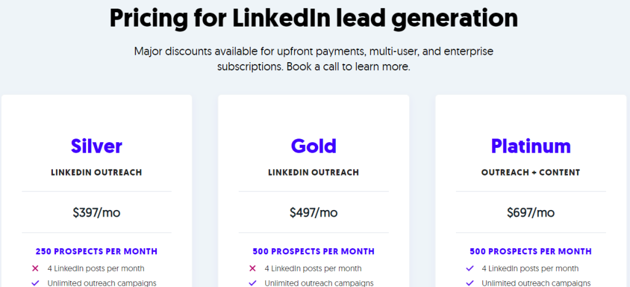Click the X icon beside Gold's LinkedIn posts
Screen dimensions: 630x287
tap(252, 269)
